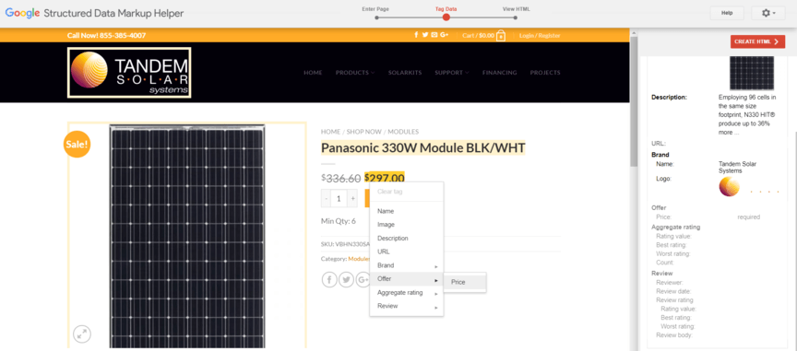The height and width of the screenshot is (351, 797).
Task: Click the share on Twitter circle icon
Action: click(346, 279)
